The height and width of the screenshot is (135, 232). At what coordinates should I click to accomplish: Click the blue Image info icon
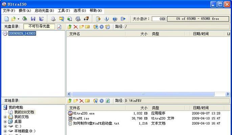pyautogui.click(x=107, y=19)
